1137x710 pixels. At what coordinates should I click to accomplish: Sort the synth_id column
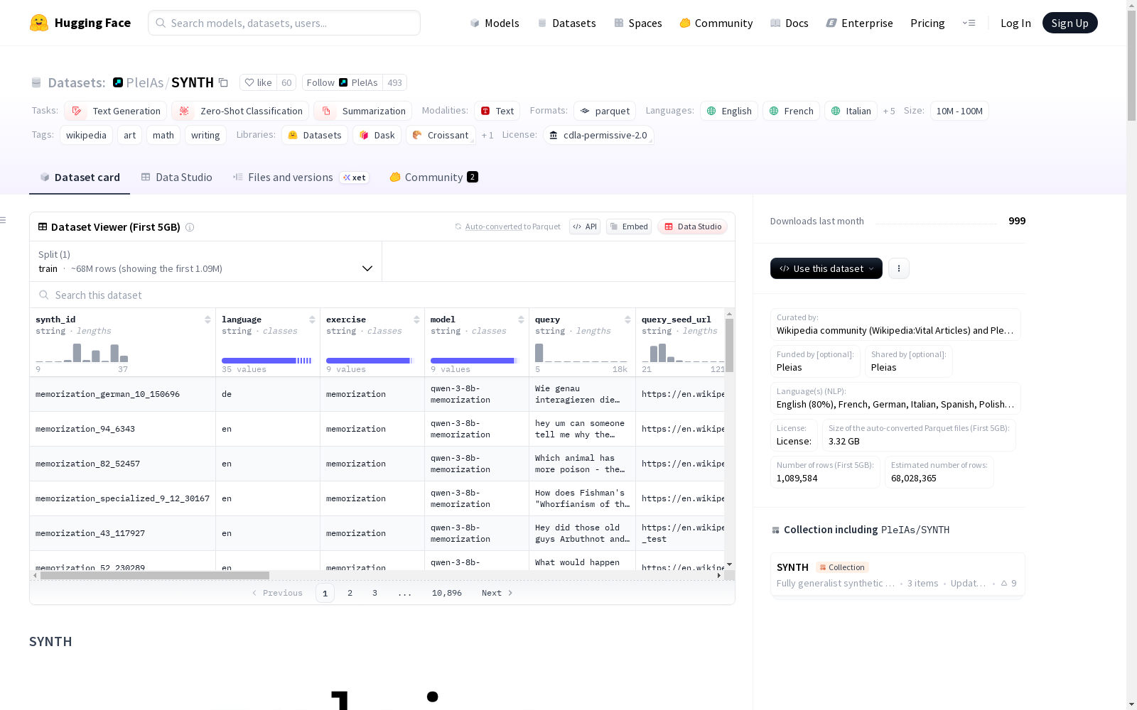[208, 319]
